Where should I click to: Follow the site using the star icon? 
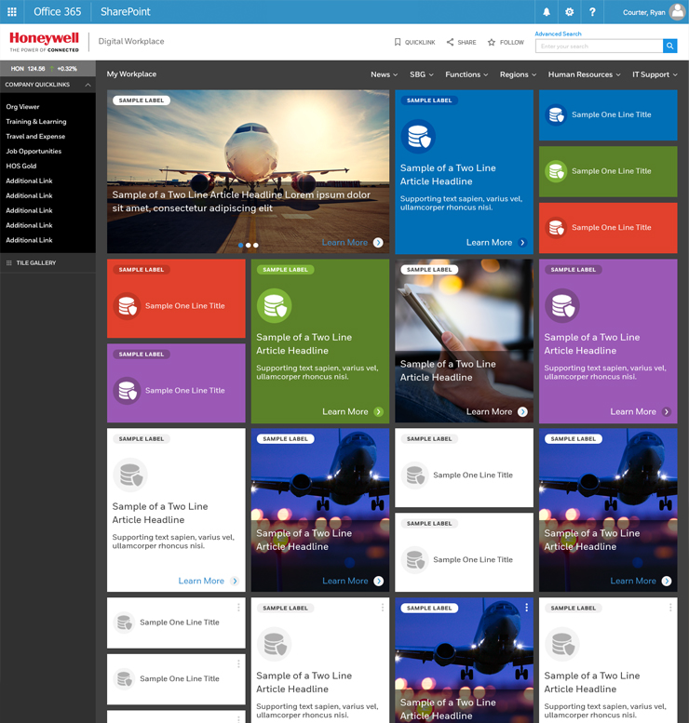492,42
